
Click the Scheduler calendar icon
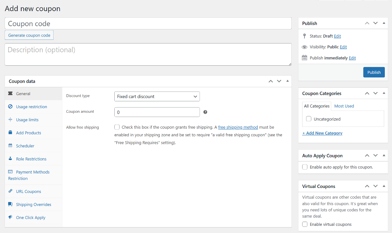click(x=10, y=146)
